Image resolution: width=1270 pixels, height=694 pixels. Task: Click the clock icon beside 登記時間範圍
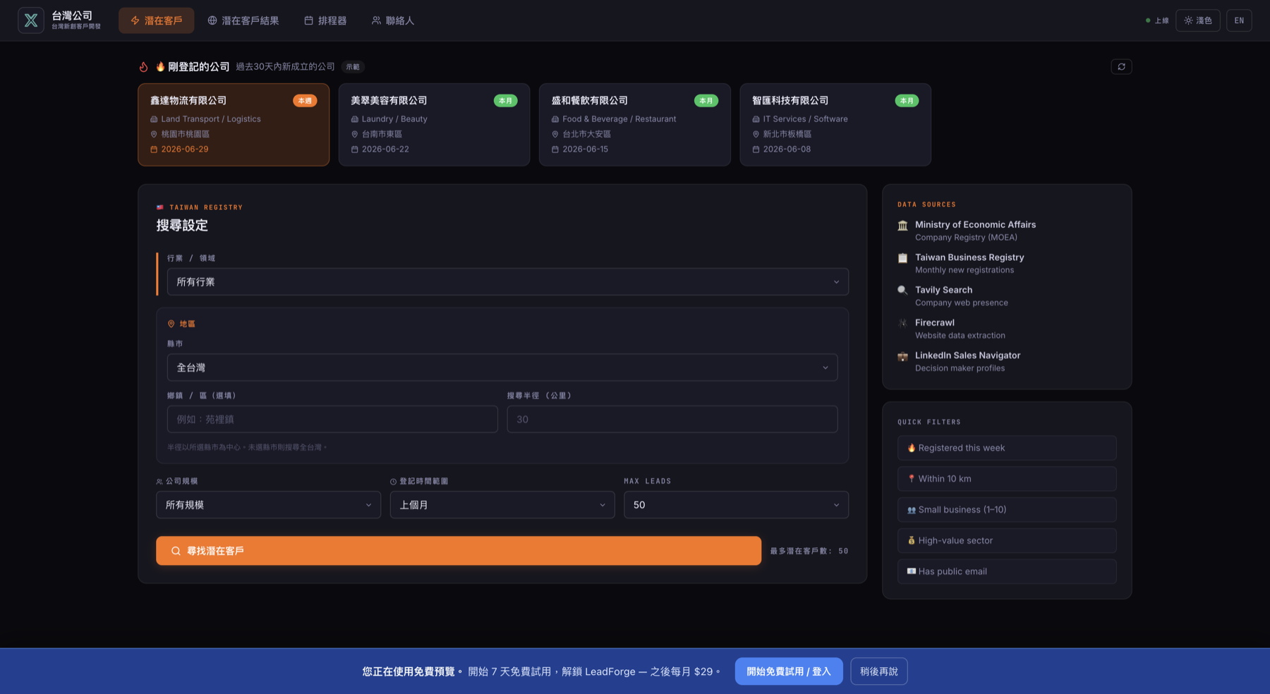point(394,482)
